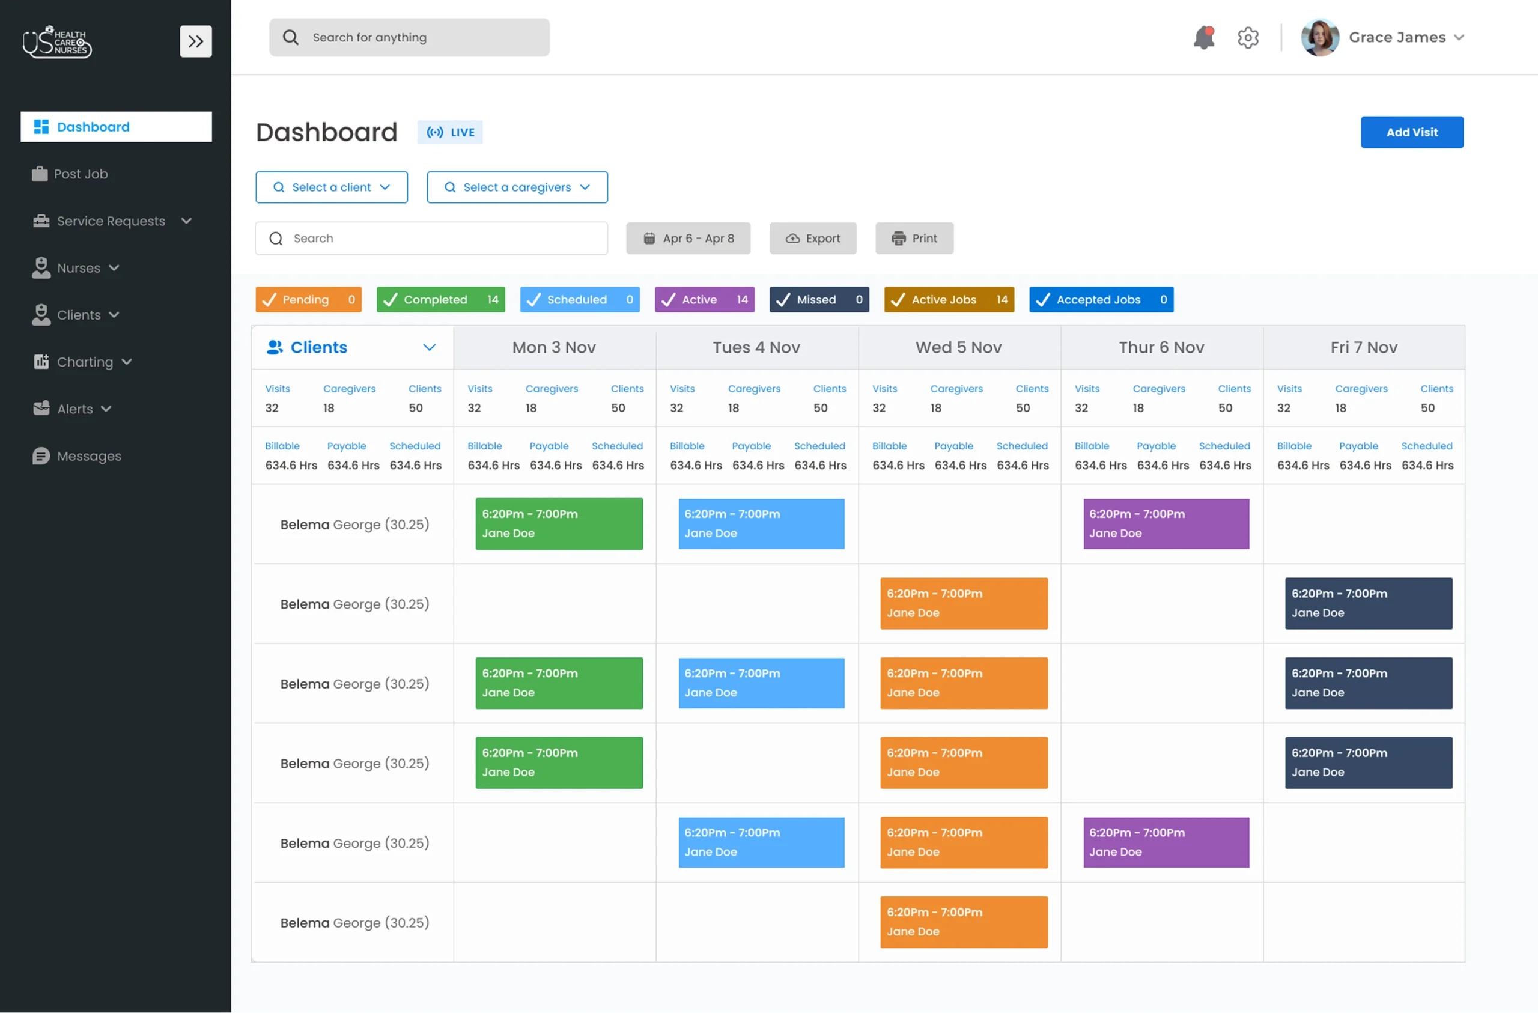Click the calendar icon on Apr 6 - Apr 8
This screenshot has height=1013, width=1538.
(x=649, y=238)
